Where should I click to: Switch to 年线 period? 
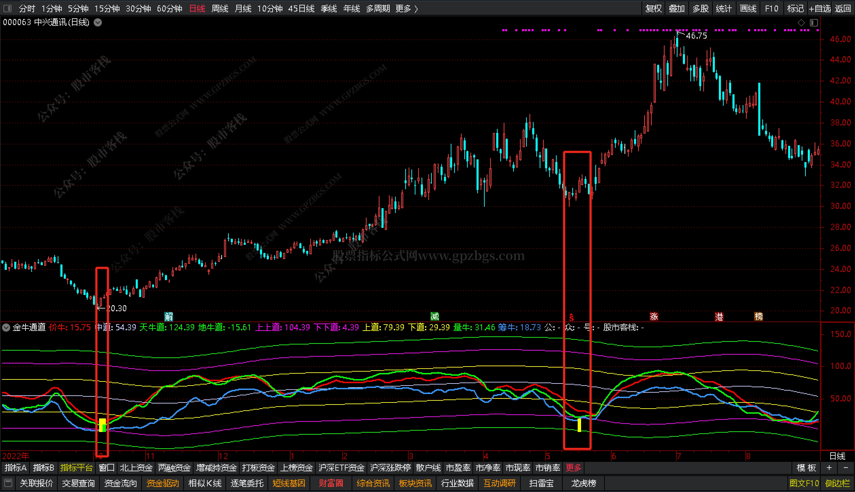click(352, 8)
